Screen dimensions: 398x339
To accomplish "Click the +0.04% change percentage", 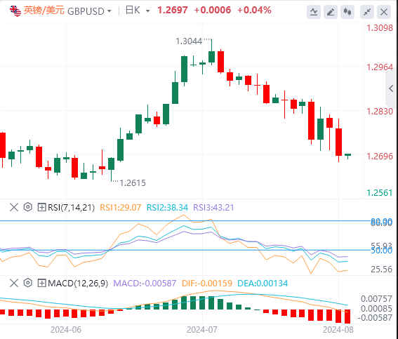I will coord(254,10).
